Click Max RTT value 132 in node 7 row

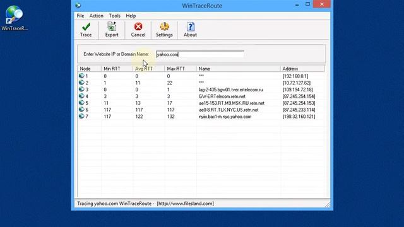click(170, 116)
